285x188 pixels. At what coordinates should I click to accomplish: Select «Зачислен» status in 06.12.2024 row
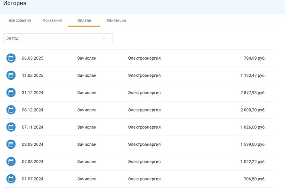tap(87, 110)
